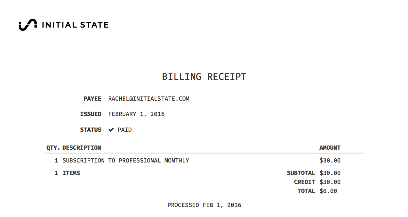Click the ISSUED label
This screenshot has width=408, height=217.
(91, 114)
